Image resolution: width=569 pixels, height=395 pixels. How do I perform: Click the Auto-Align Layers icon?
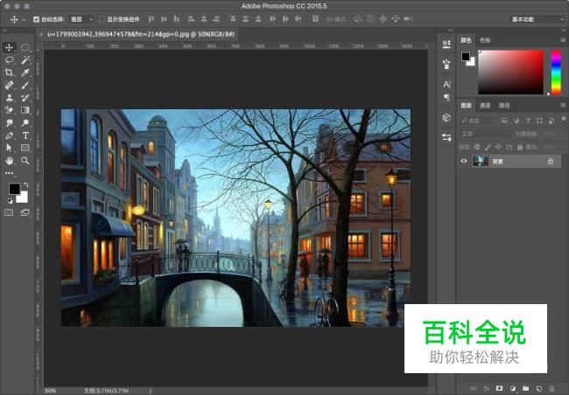(x=315, y=19)
